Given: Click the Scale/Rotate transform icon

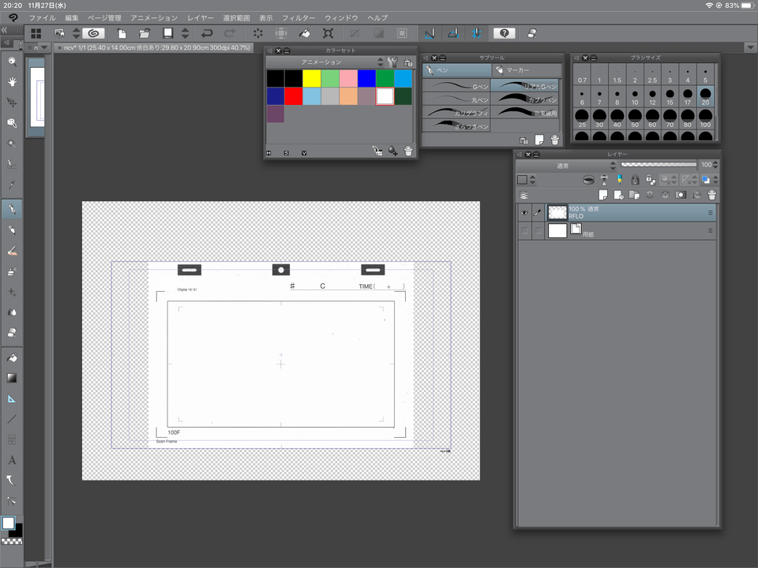Looking at the screenshot, I should (x=328, y=33).
